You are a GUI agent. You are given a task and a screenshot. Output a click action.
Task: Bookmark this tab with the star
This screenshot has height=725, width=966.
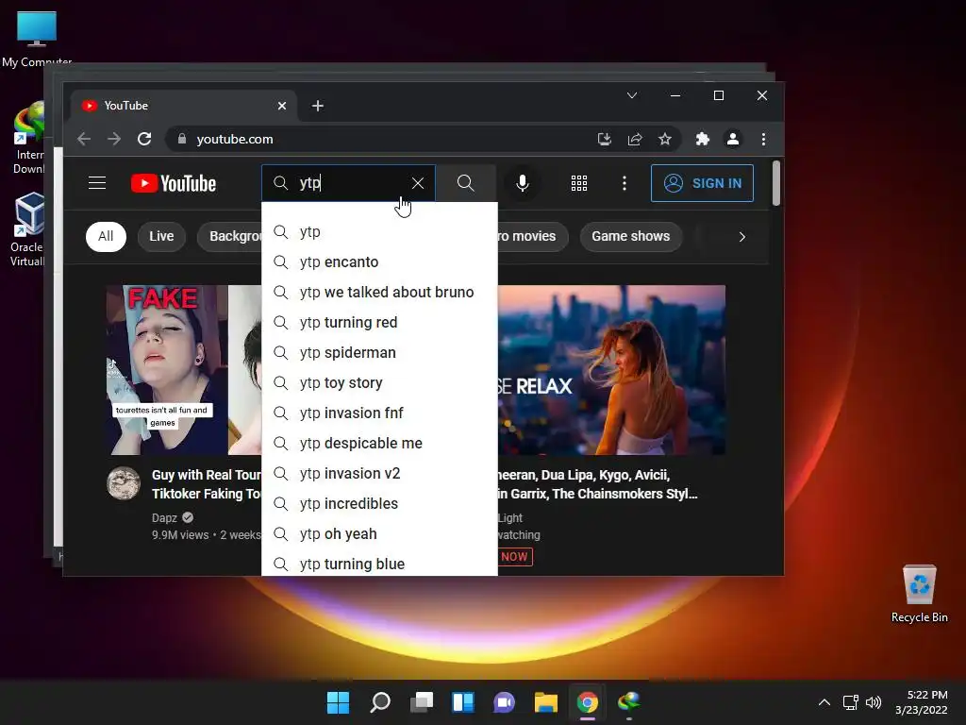point(665,139)
